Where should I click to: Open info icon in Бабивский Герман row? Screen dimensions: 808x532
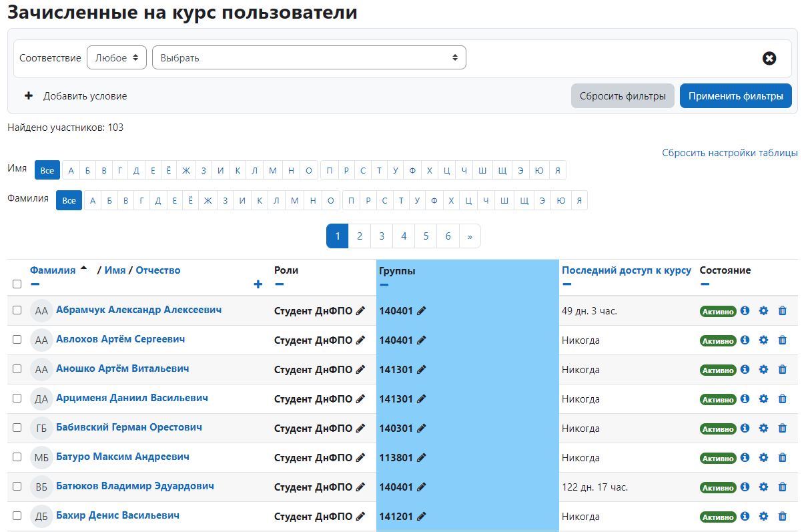[745, 429]
